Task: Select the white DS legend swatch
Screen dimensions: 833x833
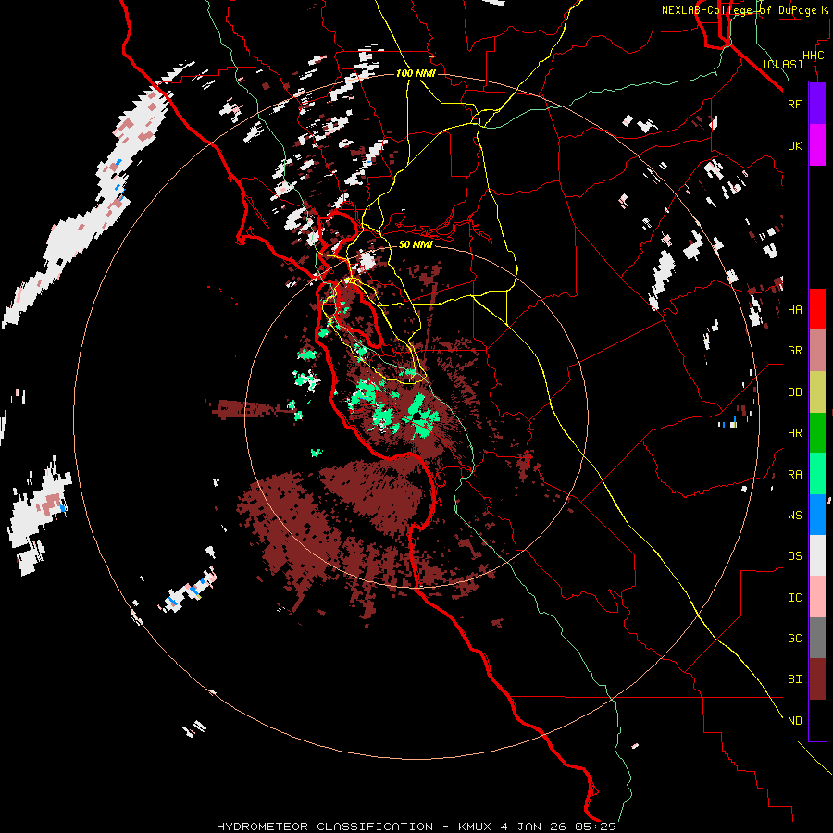Action: [x=817, y=555]
